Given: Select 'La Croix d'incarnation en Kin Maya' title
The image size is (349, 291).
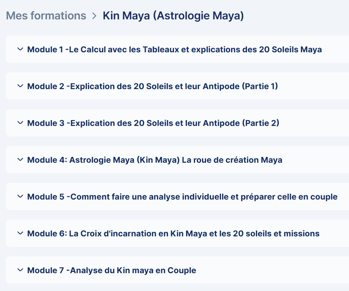Looking at the screenshot, I should coord(173,234).
